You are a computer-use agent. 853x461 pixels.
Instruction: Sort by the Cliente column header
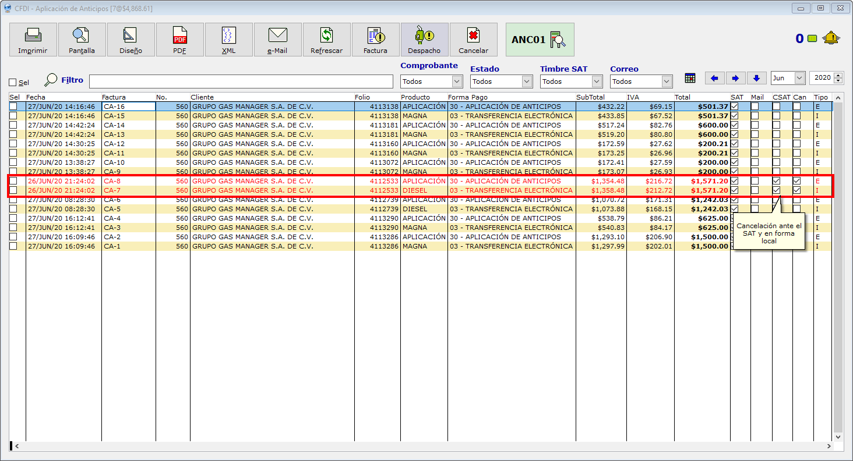[x=202, y=97]
